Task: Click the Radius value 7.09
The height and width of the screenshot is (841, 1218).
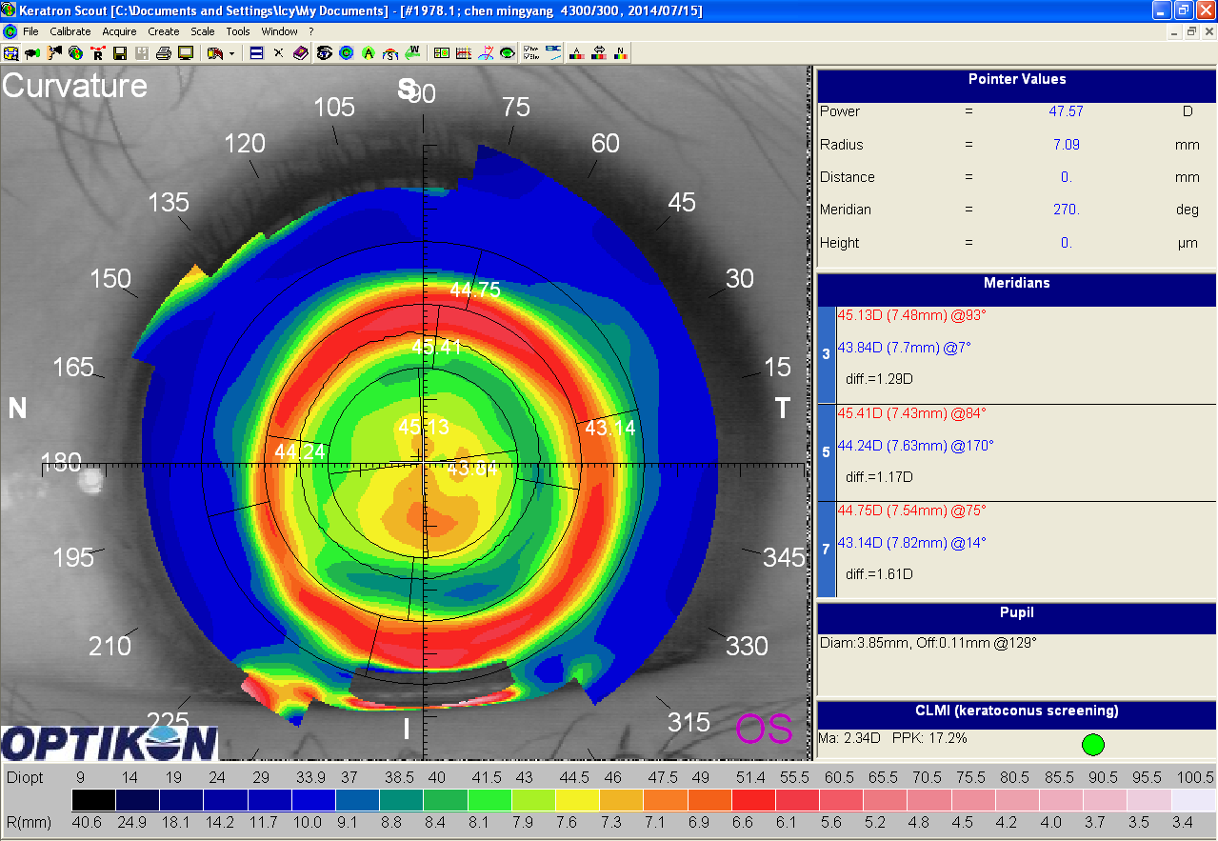Action: (1066, 145)
